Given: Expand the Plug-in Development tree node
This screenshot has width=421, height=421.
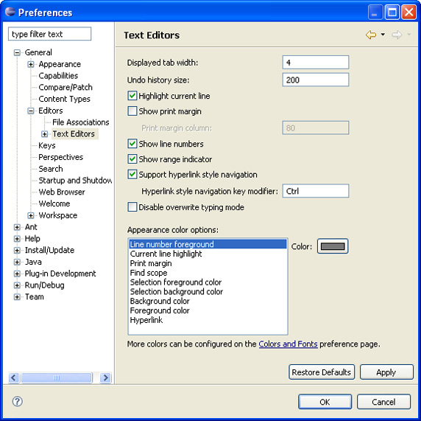Looking at the screenshot, I should (17, 274).
